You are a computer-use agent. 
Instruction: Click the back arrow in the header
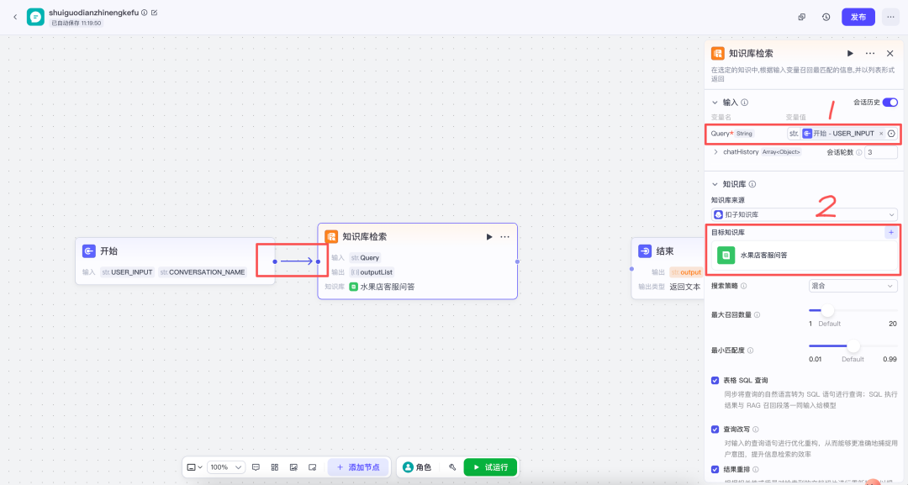pyautogui.click(x=14, y=17)
